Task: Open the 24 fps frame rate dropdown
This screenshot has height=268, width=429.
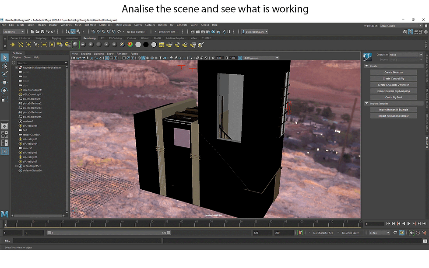Action: coord(379,233)
